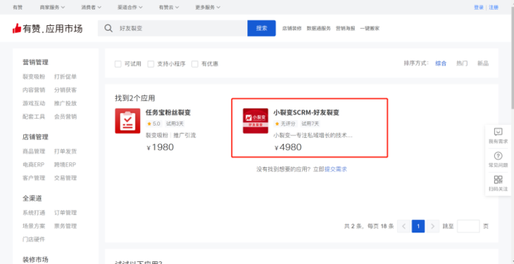
Task: Click the 营销海报 quick link
Action: tap(346, 28)
